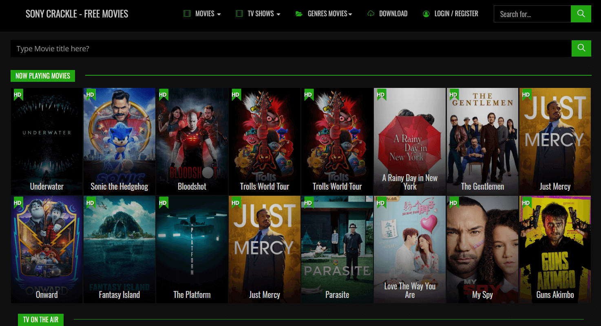Open the Fantasy Island title link
This screenshot has height=326, width=601.
(x=119, y=295)
